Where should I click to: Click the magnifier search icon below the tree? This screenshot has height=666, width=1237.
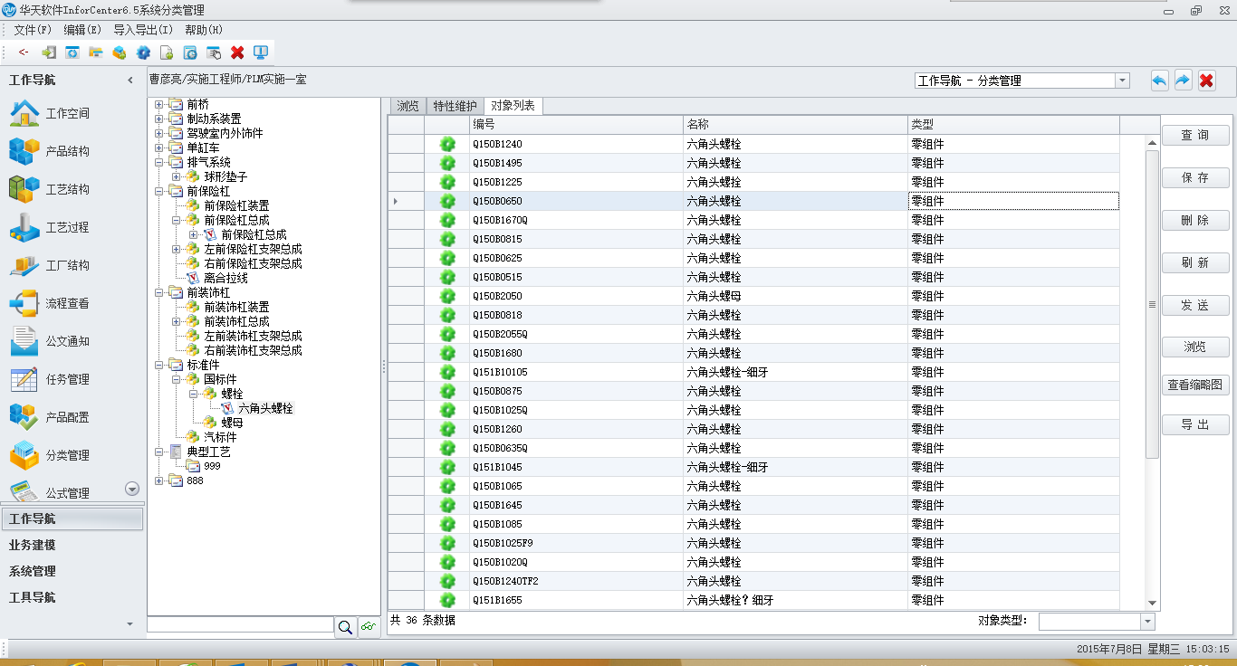click(345, 625)
